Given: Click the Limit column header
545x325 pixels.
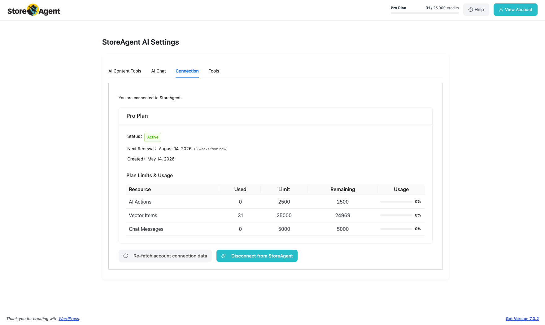Looking at the screenshot, I should [284, 189].
